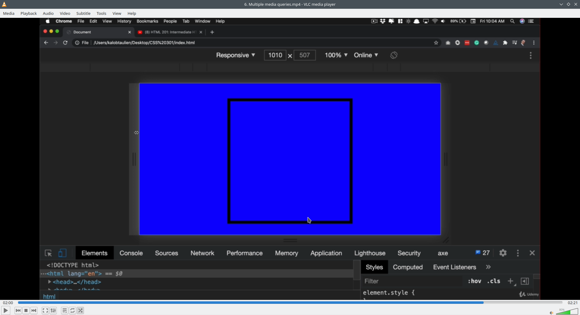This screenshot has width=580, height=315.
Task: Toggle the device toolbar icon
Action: point(62,253)
